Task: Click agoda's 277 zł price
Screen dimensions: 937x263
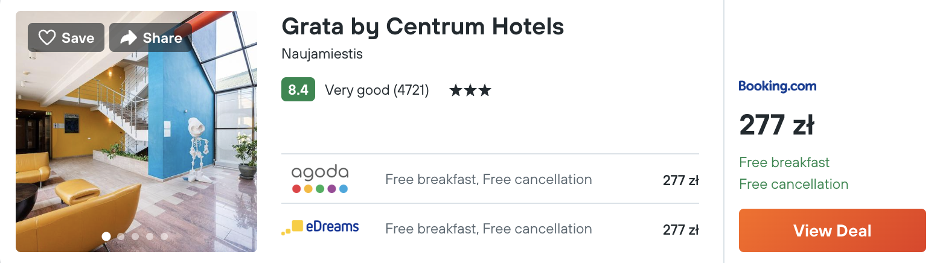Action: tap(680, 180)
